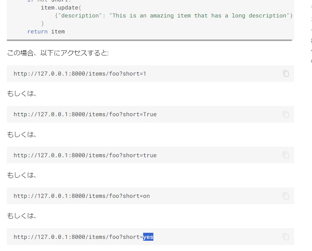Copy the short=True URL code block
Viewport: 312px width, 251px height.
coord(286,114)
